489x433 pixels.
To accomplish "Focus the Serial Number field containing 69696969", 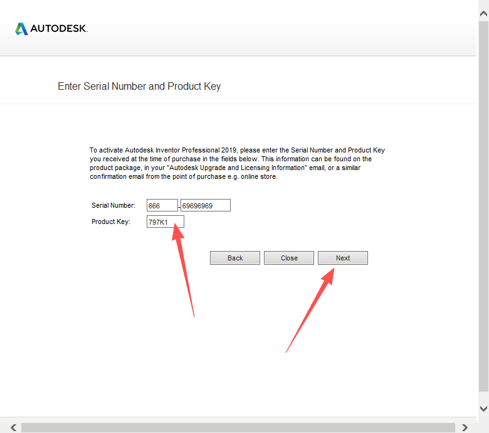I will (206, 205).
